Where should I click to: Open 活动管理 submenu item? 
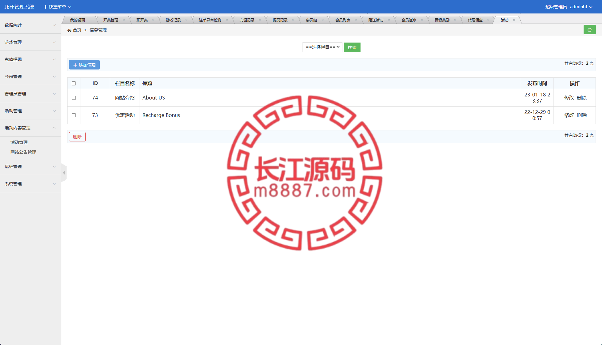[x=19, y=142]
